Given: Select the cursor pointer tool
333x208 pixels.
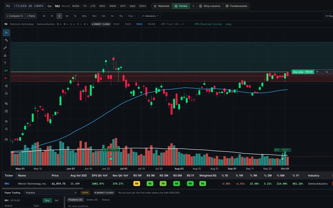Looking at the screenshot, I should 6,33.
